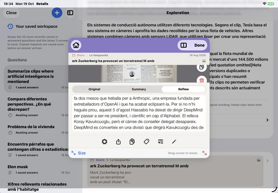
Task: Tap the copy icon over clip image
Action: 202,67
